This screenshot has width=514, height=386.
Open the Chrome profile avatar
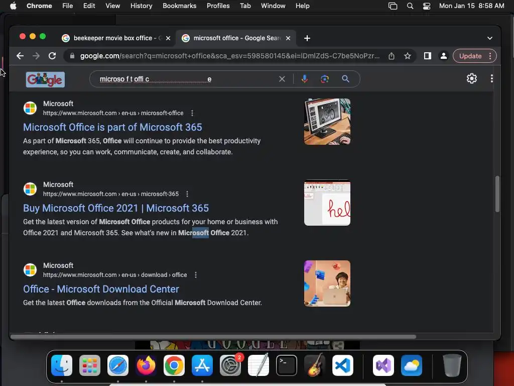(x=444, y=56)
